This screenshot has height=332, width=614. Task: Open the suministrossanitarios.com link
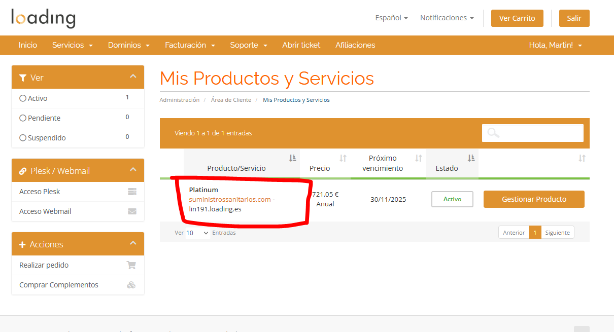(230, 199)
